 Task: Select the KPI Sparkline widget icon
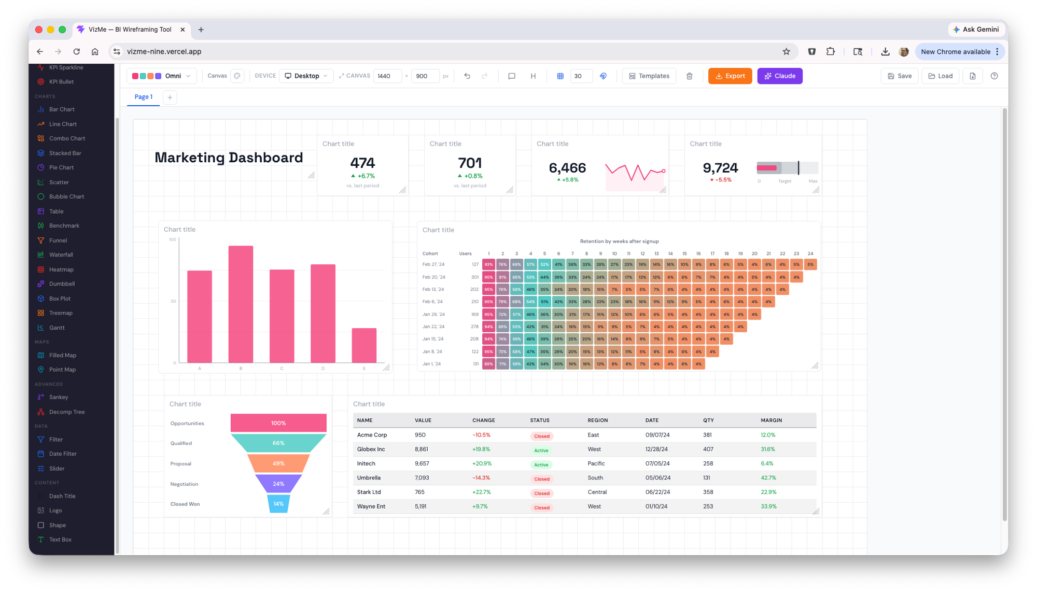click(x=41, y=67)
